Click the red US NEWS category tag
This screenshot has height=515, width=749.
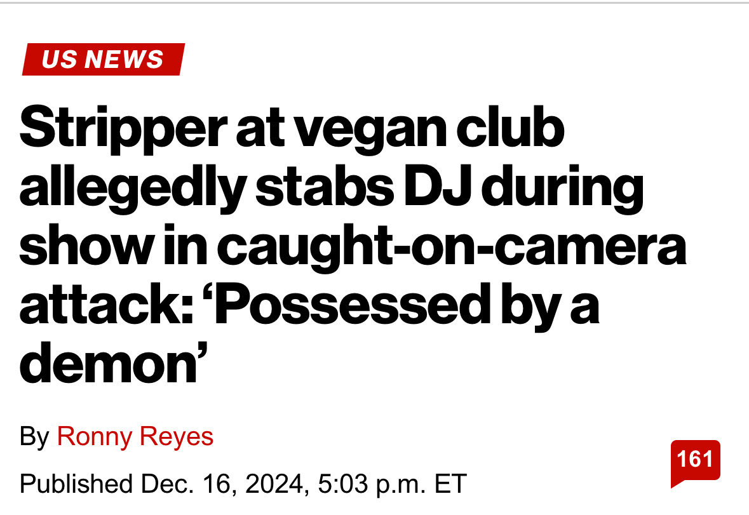point(103,60)
